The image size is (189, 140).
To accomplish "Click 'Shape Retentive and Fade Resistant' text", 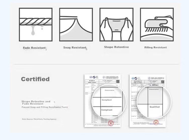I will point(36,103).
